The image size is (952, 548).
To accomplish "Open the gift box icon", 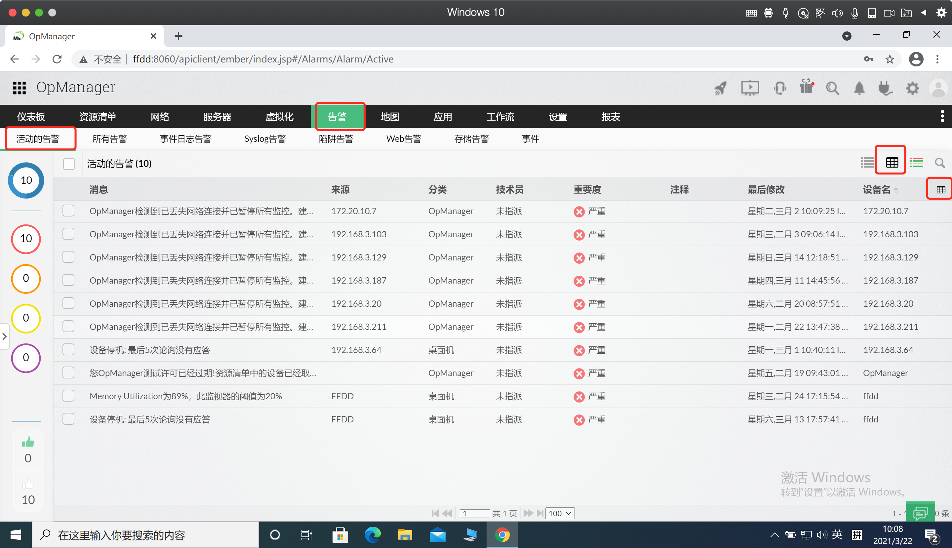I will point(806,86).
